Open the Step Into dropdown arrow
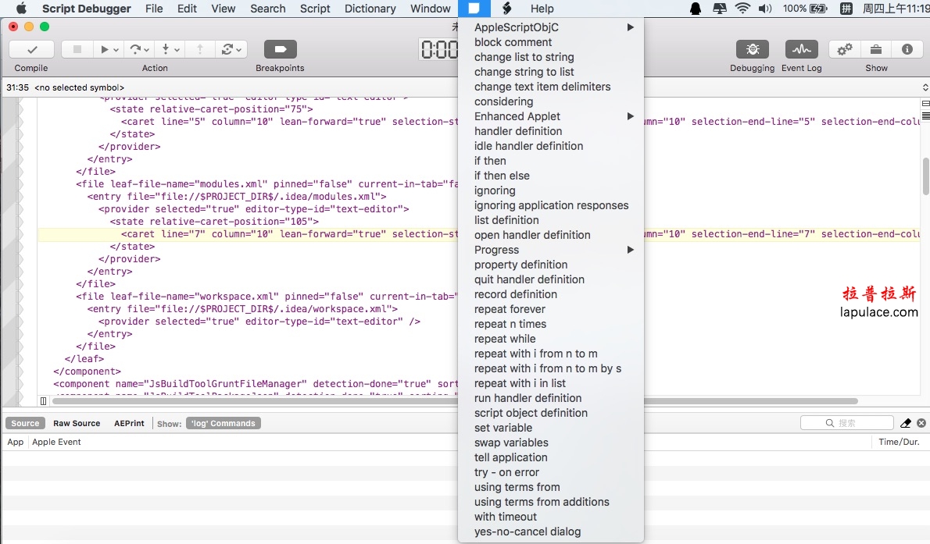Image resolution: width=930 pixels, height=544 pixels. click(177, 50)
